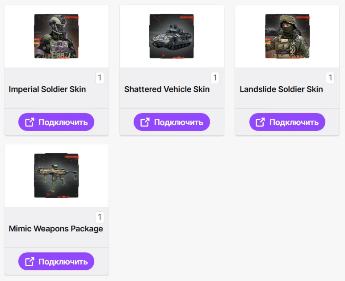Select the Landslide Soldier Skin title text
345x281 pixels.
pyautogui.click(x=281, y=89)
